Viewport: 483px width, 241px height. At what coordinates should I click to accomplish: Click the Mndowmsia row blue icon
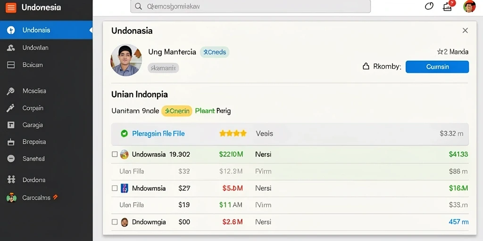(x=124, y=188)
